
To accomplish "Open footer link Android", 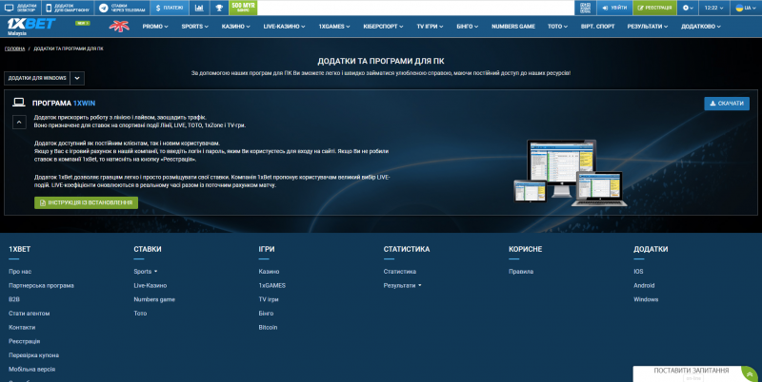I will coord(644,285).
